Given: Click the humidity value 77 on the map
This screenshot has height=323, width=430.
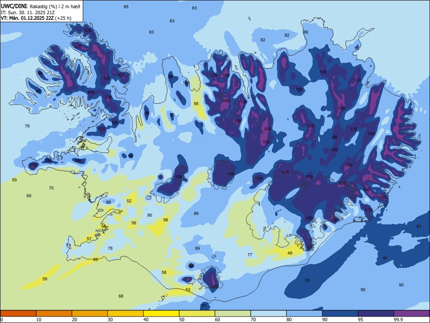Looking at the screenshot, I should pyautogui.click(x=250, y=255).
